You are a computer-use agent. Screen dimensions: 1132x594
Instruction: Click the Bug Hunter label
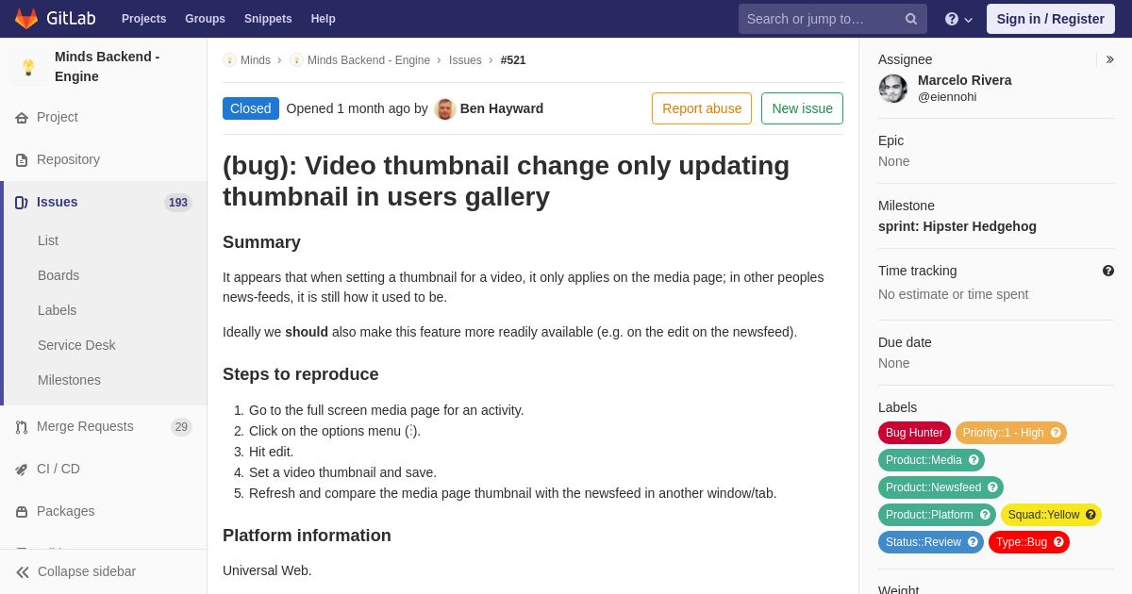pos(914,433)
